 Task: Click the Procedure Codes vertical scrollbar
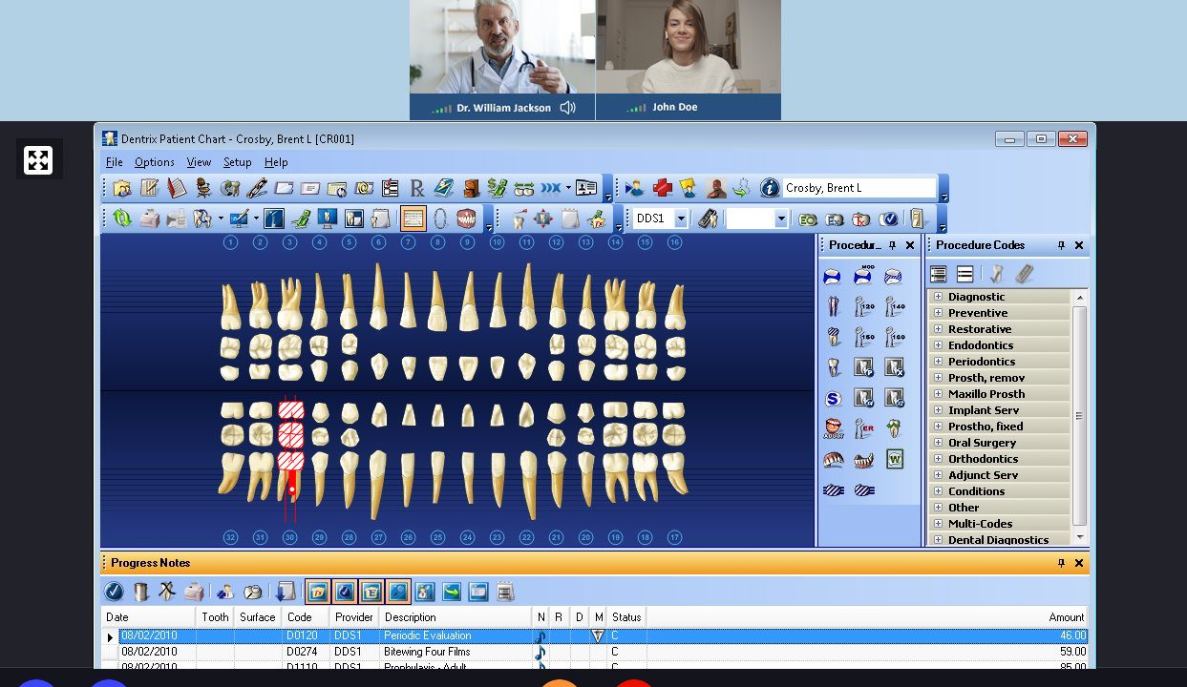[x=1080, y=415]
